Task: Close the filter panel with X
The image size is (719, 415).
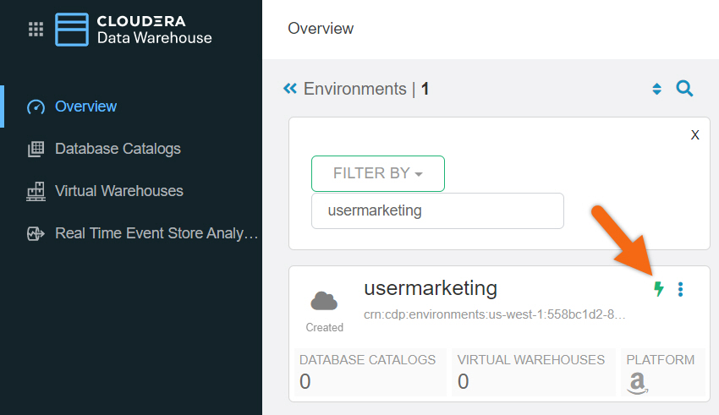Action: (694, 135)
